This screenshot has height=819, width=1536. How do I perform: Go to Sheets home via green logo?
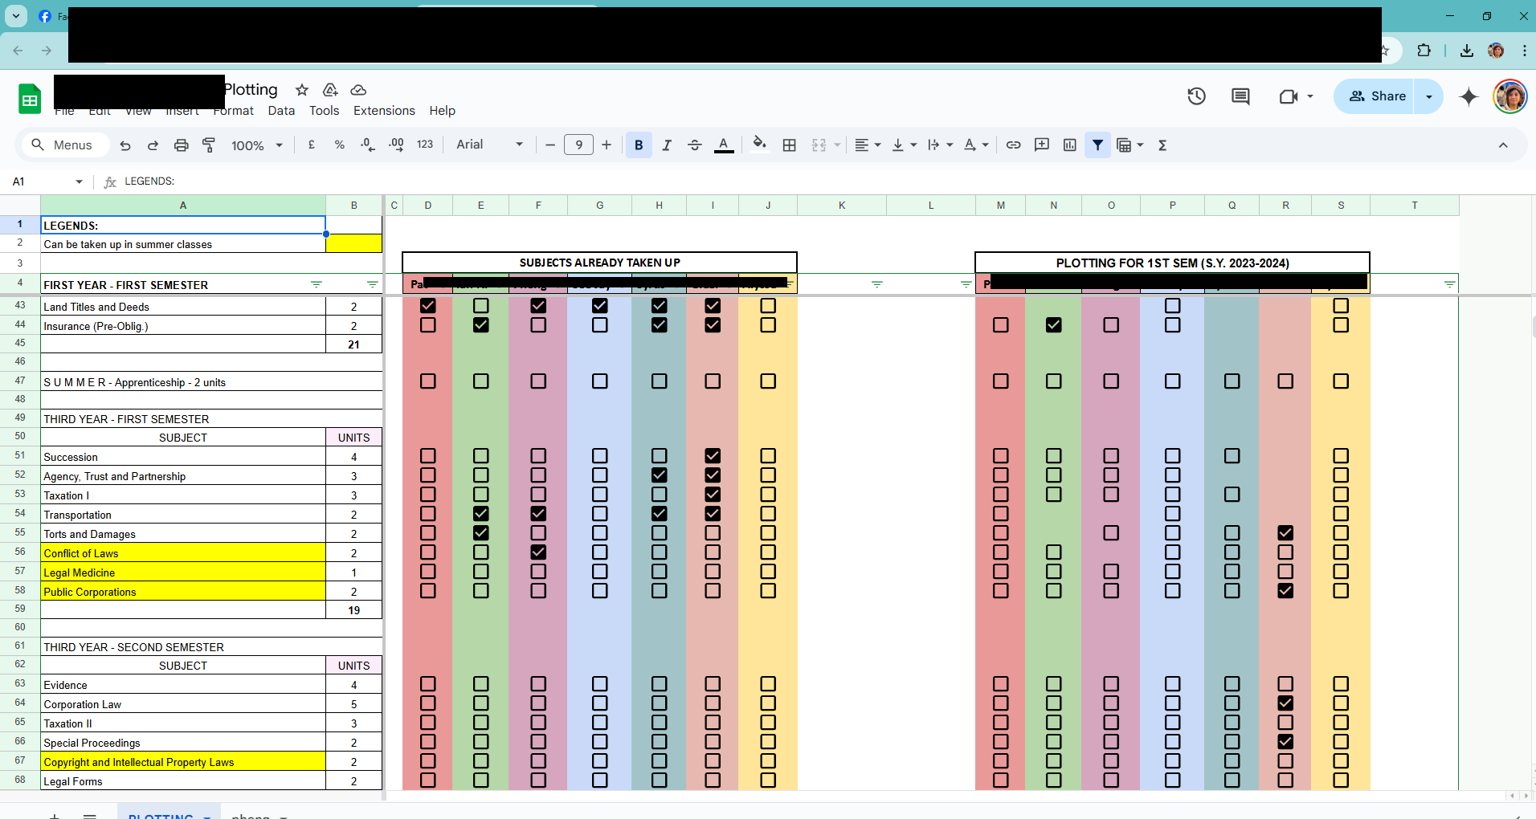point(30,100)
